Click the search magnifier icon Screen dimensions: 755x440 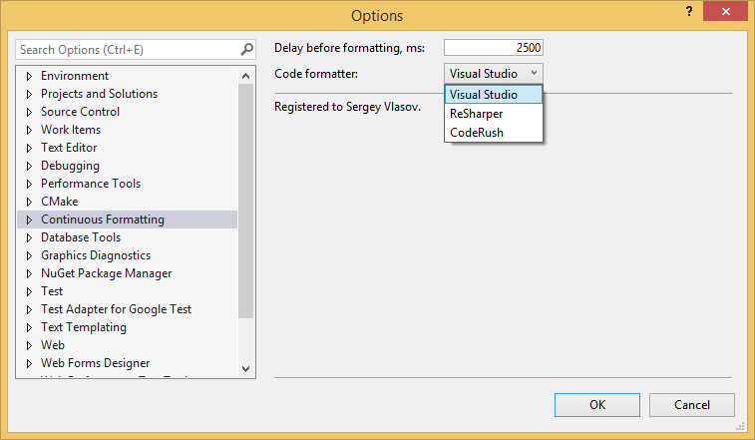click(246, 49)
